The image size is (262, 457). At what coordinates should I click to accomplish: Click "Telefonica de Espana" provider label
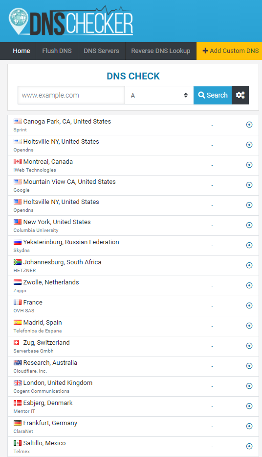(x=38, y=331)
